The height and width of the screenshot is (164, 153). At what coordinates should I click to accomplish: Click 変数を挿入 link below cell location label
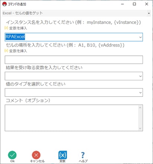18,51
